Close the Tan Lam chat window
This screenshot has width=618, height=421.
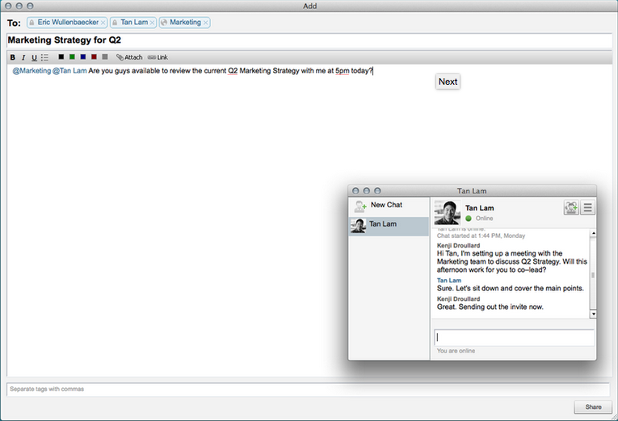(x=355, y=191)
